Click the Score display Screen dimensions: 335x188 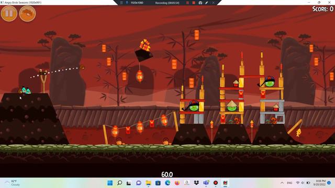point(322,9)
